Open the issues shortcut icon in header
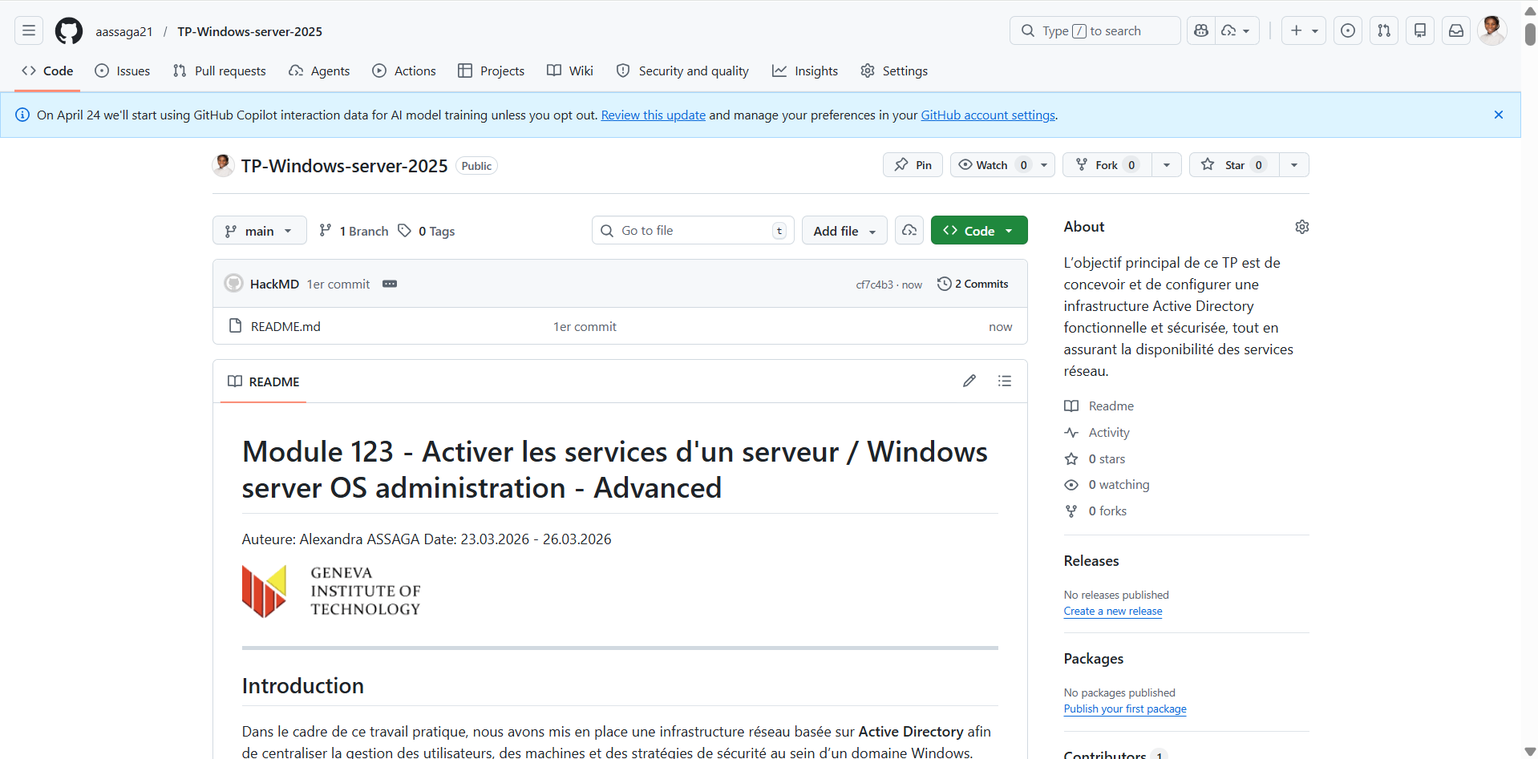Viewport: 1538px width, 759px height. click(x=1348, y=30)
